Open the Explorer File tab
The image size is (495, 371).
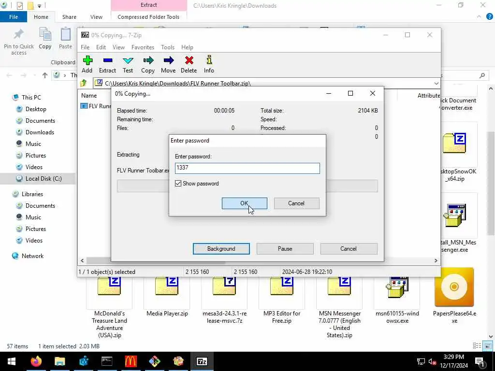pyautogui.click(x=14, y=17)
